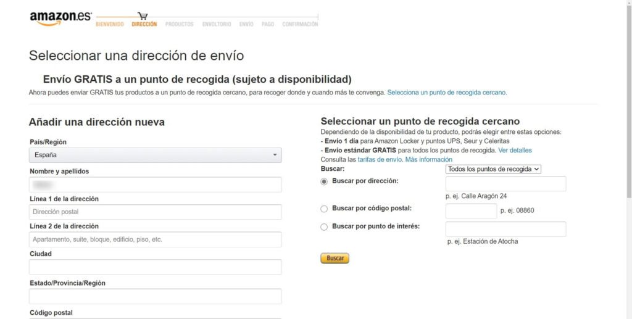632x319 pixels.
Task: Open the Dirección checkout step
Action: [144, 25]
